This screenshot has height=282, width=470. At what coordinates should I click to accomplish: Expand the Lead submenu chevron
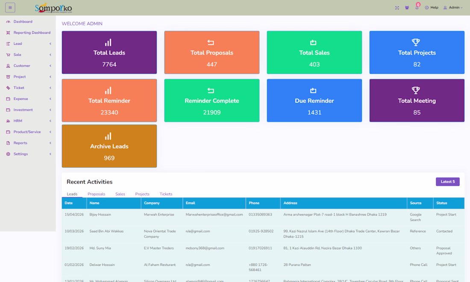click(50, 44)
